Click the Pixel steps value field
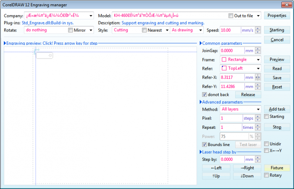The width and height of the screenshot is (294, 189). (231, 118)
